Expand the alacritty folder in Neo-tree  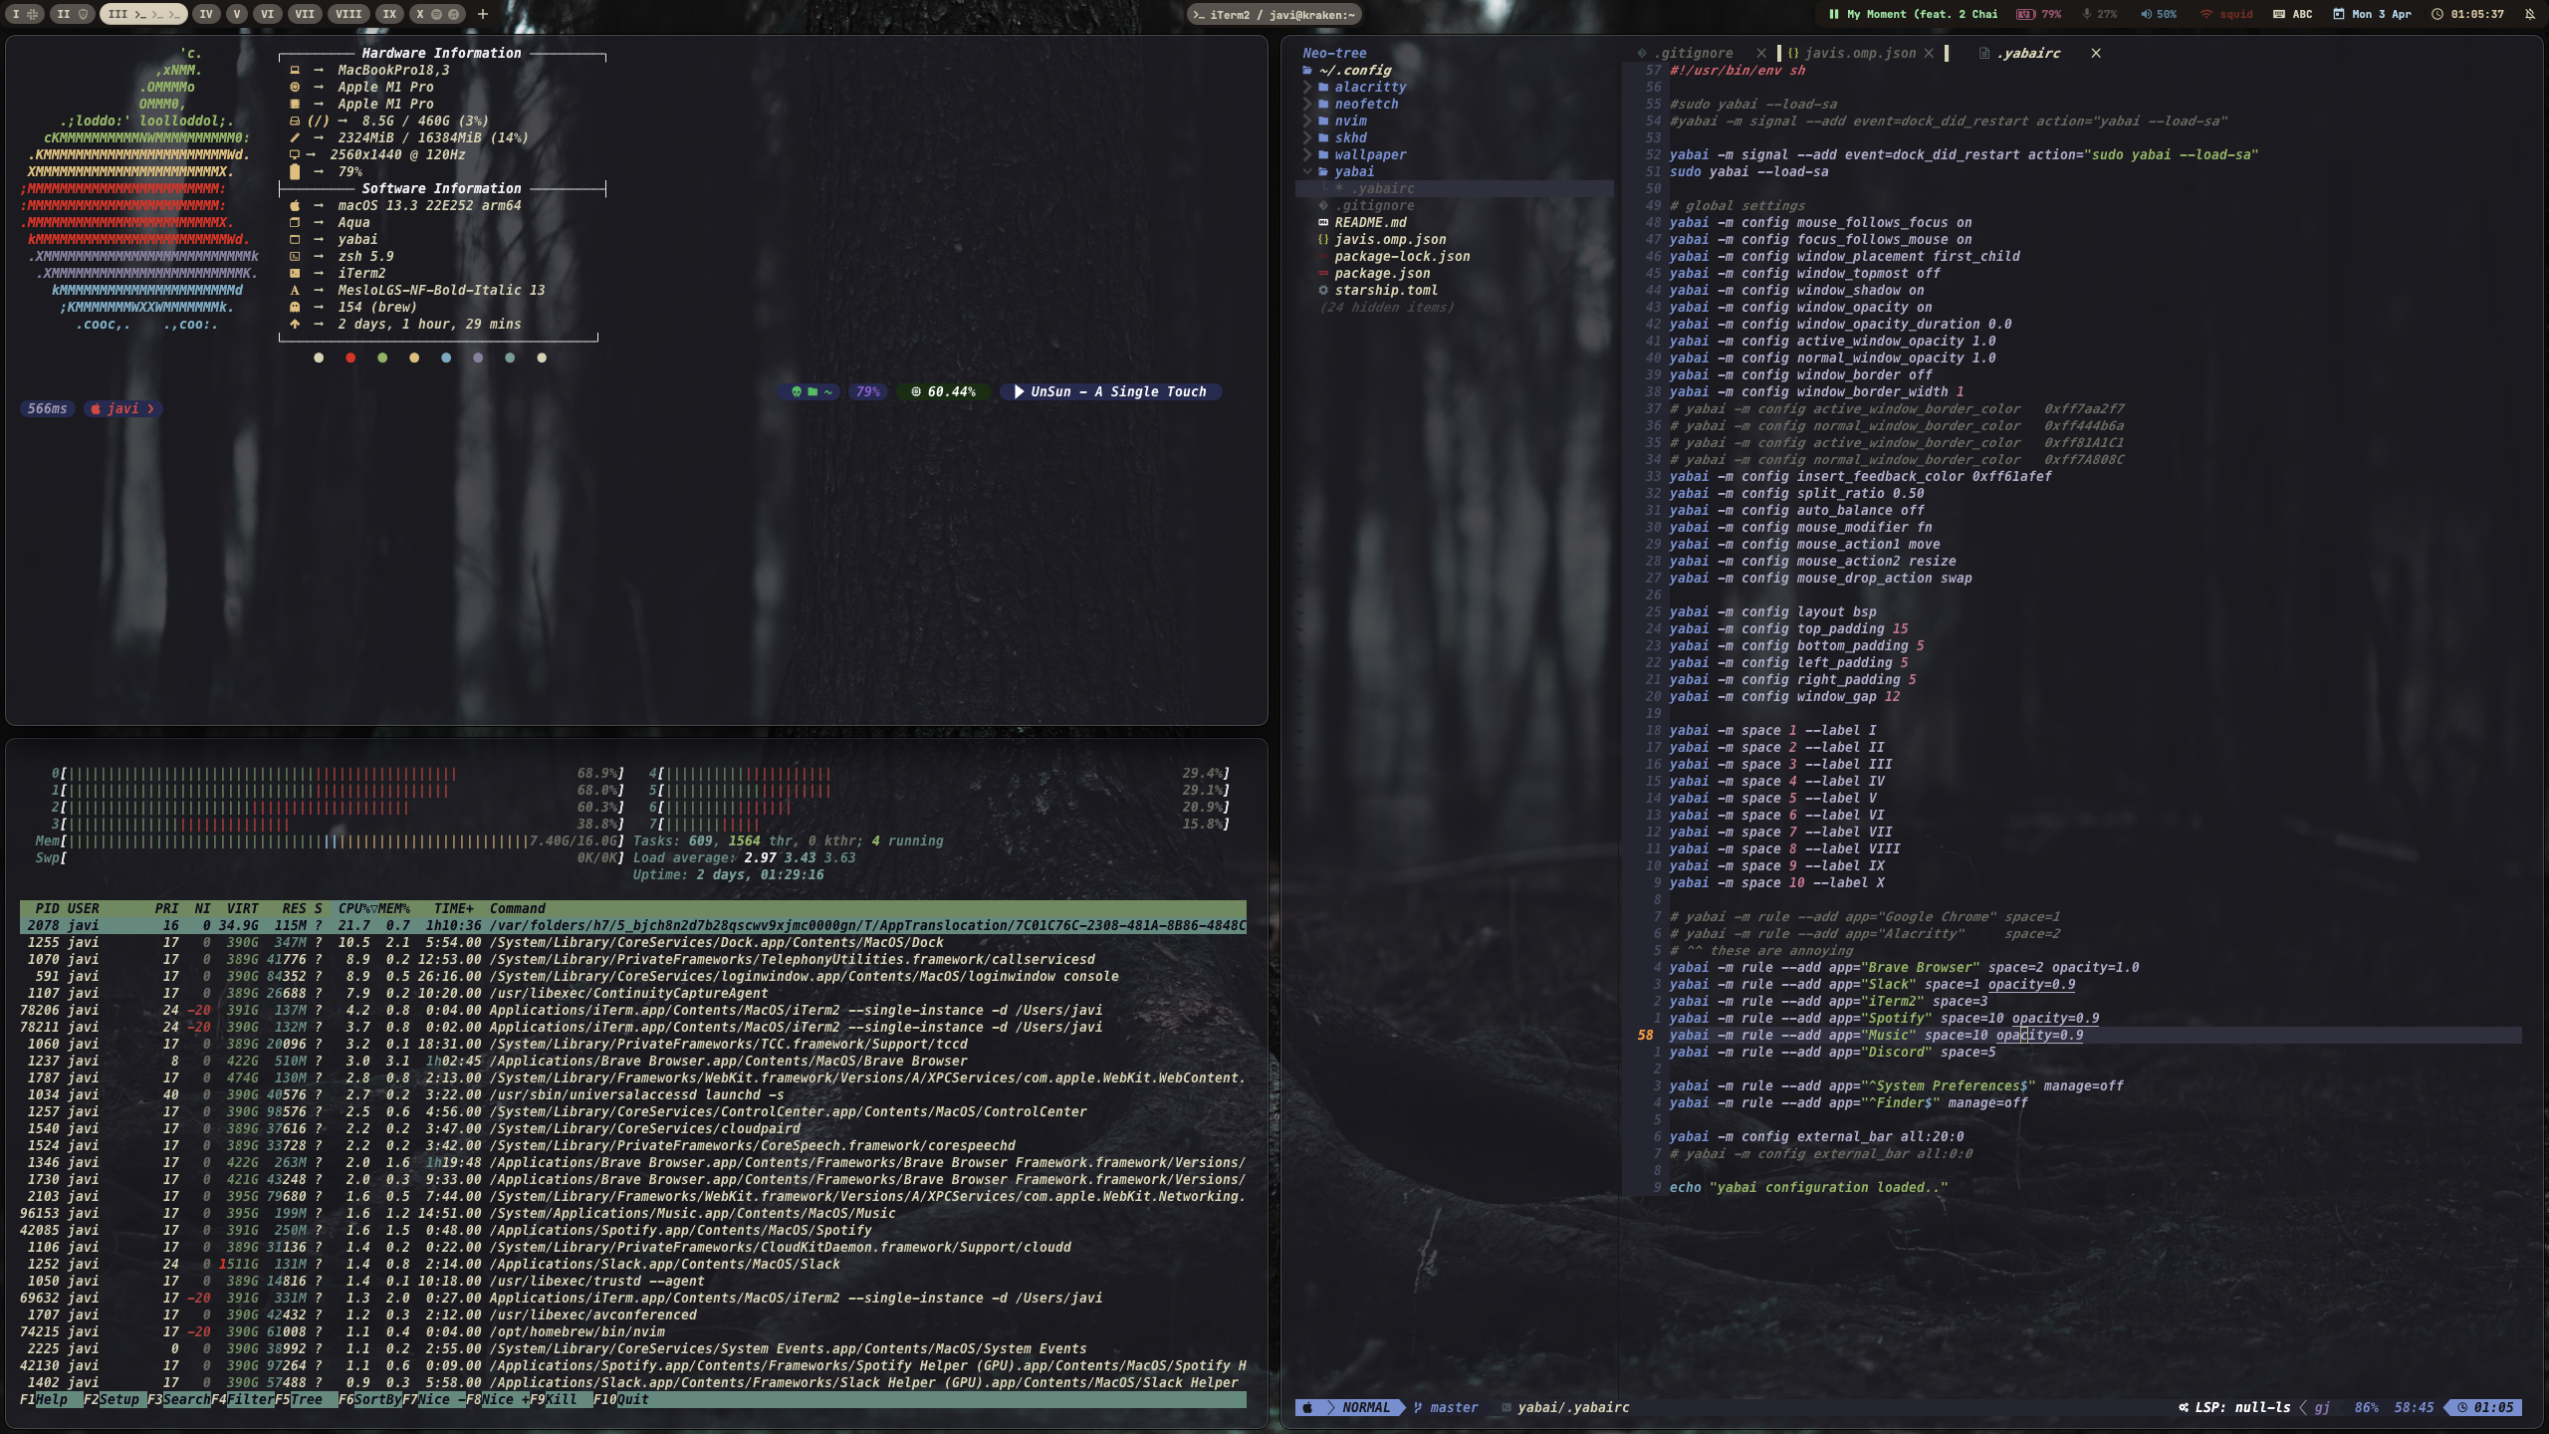(1369, 87)
